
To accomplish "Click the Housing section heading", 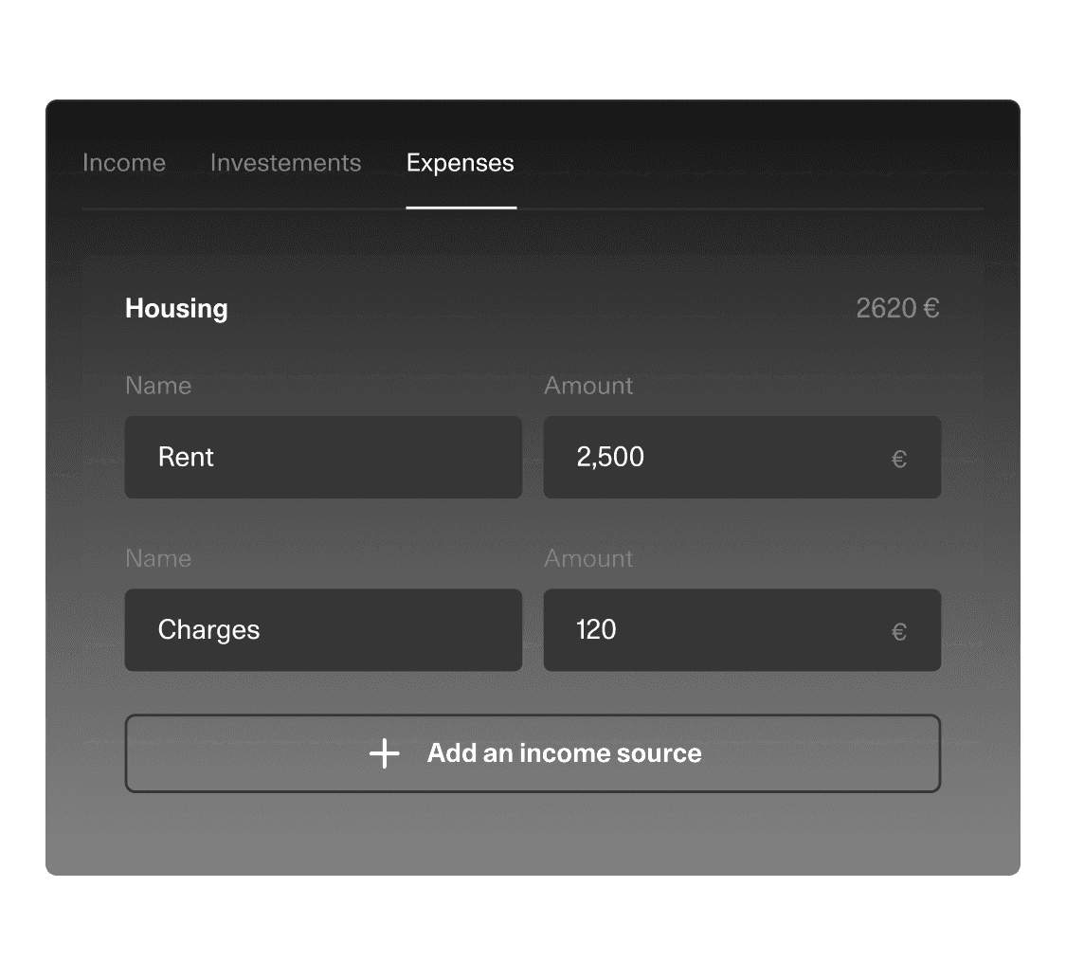I will 177,309.
